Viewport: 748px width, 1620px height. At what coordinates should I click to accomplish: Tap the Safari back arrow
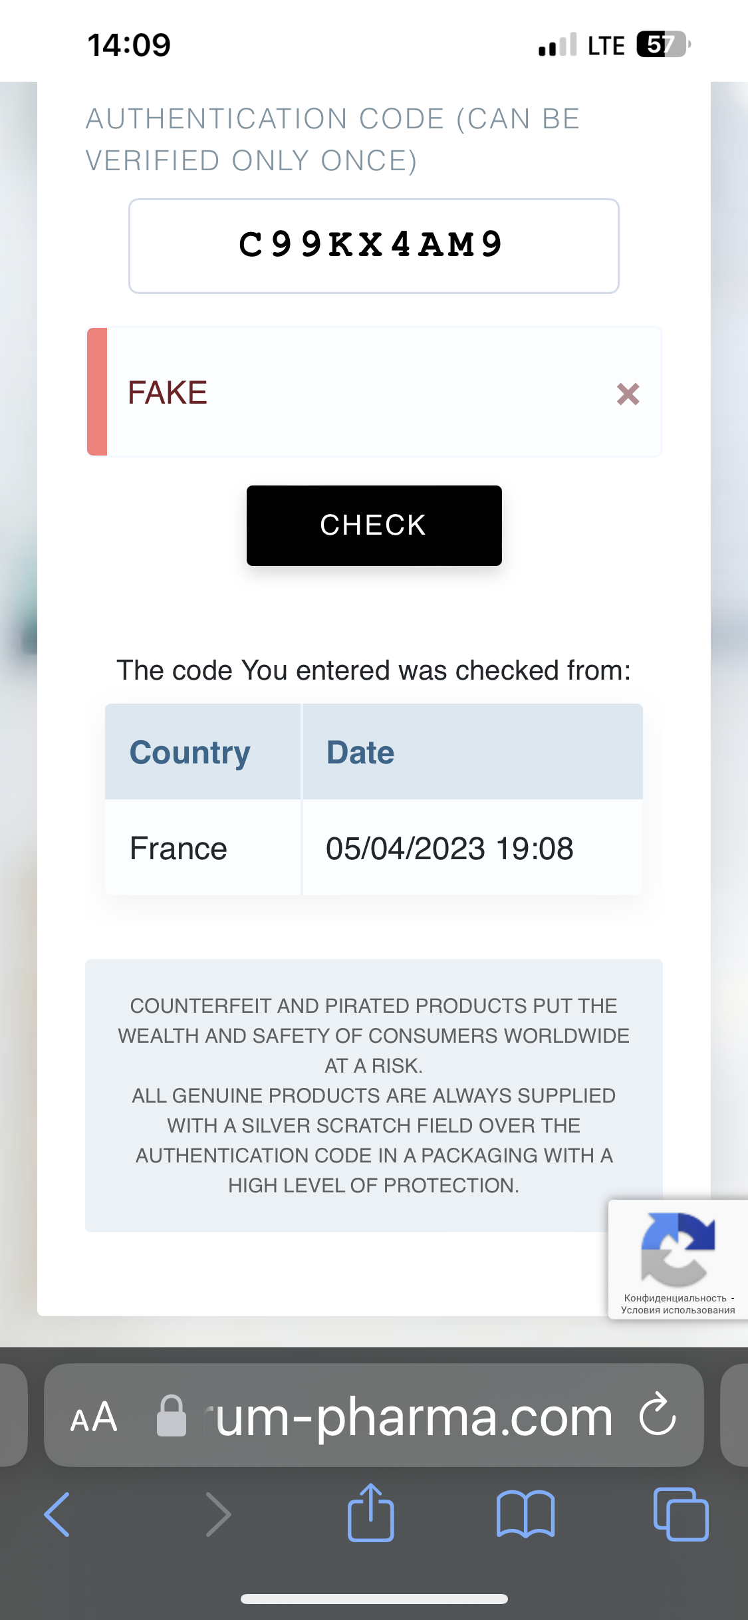tap(57, 1515)
